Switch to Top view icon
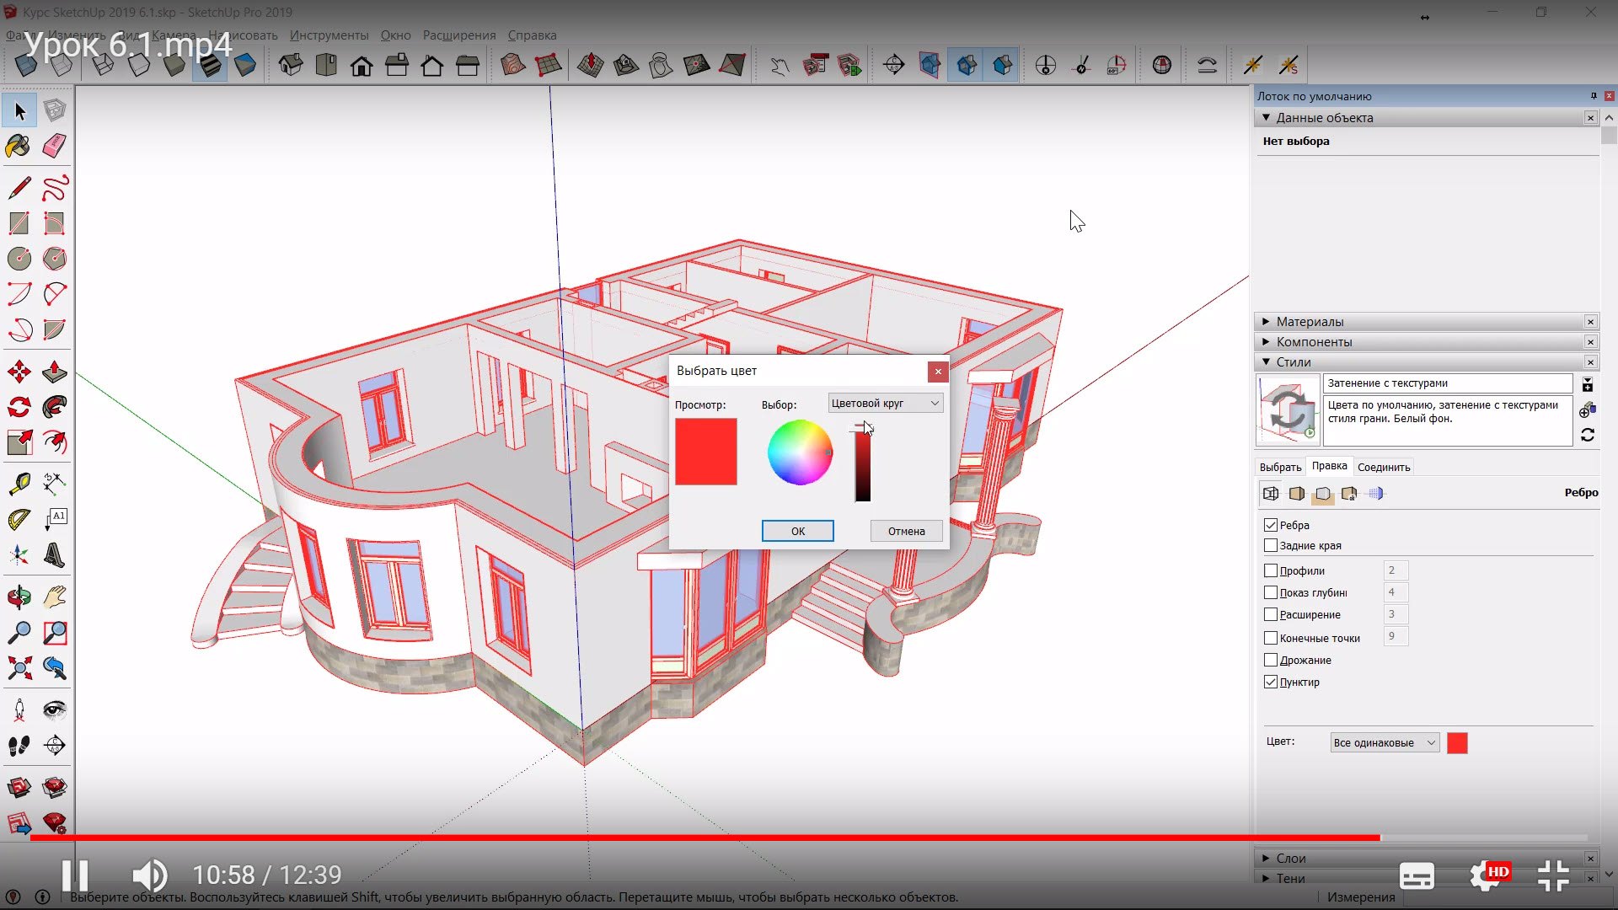This screenshot has width=1618, height=910. pyautogui.click(x=326, y=65)
